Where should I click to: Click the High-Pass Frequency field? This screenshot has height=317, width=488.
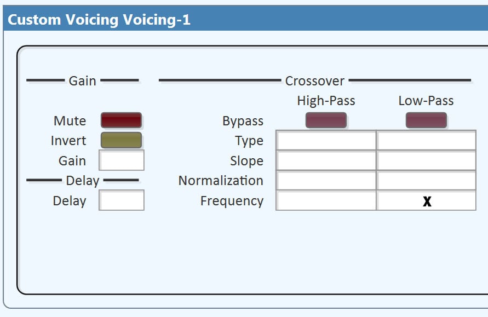point(326,201)
